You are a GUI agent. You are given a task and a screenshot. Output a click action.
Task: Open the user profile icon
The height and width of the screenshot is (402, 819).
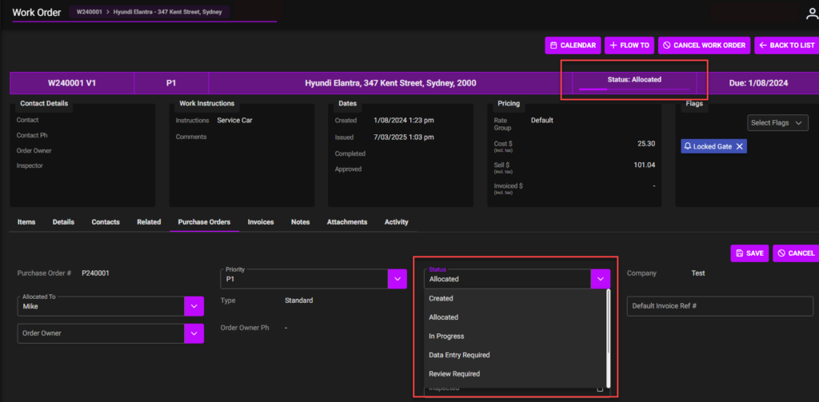point(811,14)
